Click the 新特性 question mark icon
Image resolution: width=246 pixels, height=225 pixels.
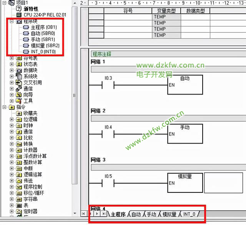tap(19, 8)
